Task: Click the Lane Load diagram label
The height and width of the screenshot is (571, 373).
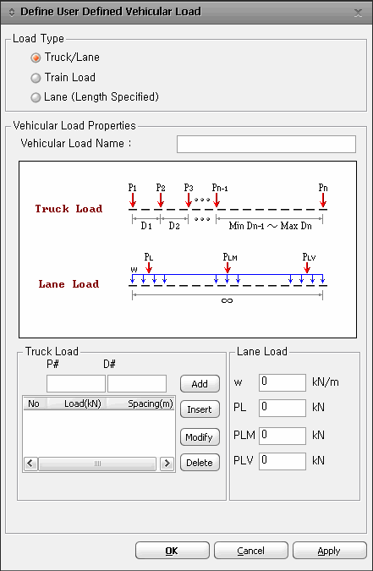Action: tap(69, 284)
